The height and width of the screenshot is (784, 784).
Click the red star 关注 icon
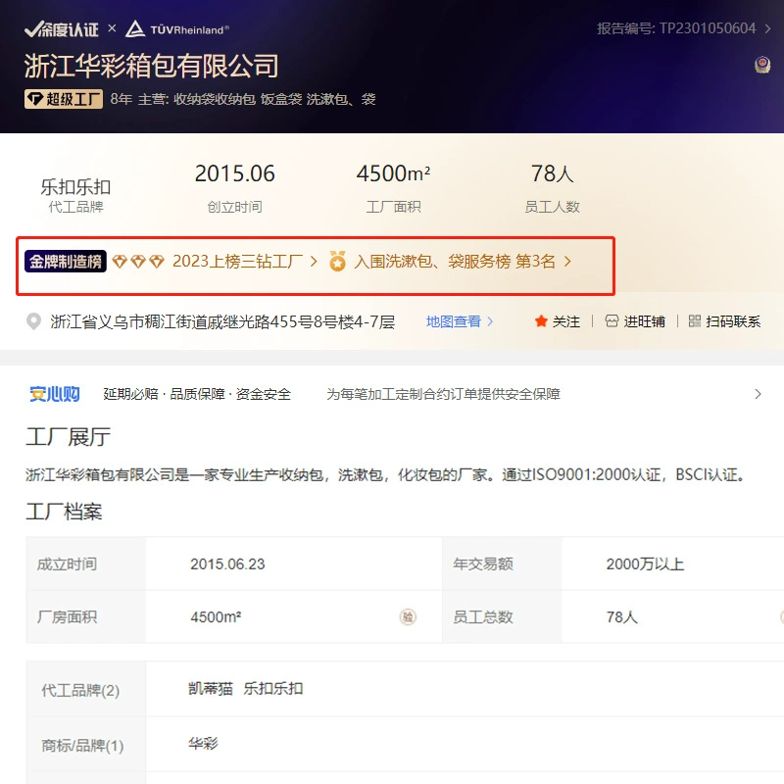point(541,321)
